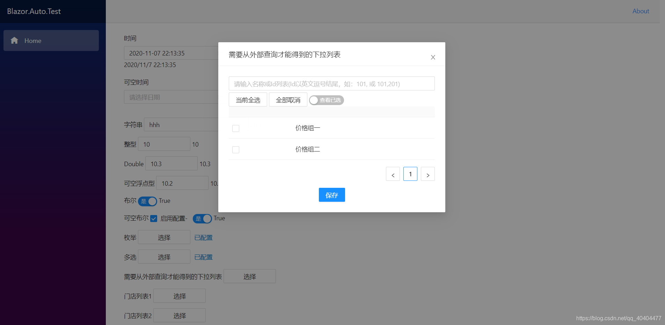Open the 门店列表1 选择 picker
665x325 pixels.
[179, 296]
